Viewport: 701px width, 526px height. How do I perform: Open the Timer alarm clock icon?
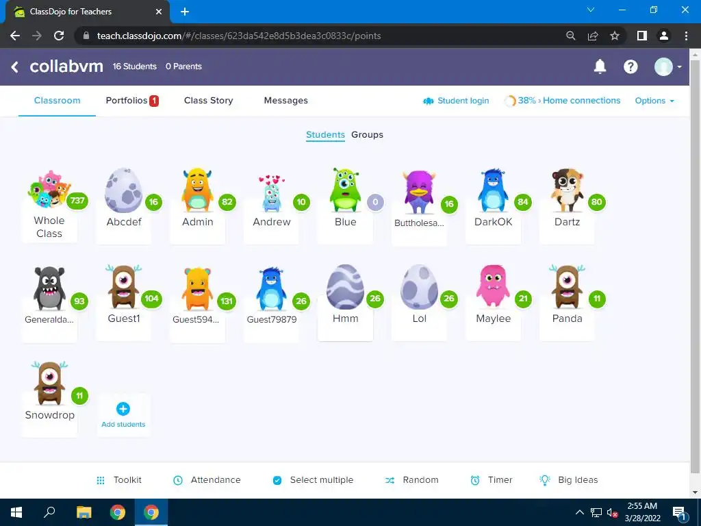click(x=475, y=480)
